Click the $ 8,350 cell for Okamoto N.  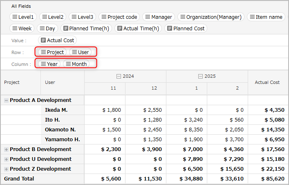[187, 130]
